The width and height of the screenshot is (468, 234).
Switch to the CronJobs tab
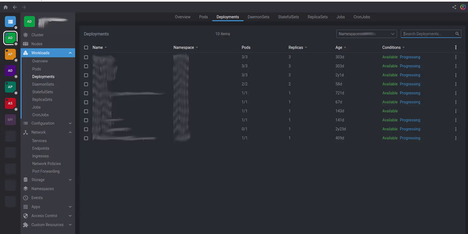(361, 17)
